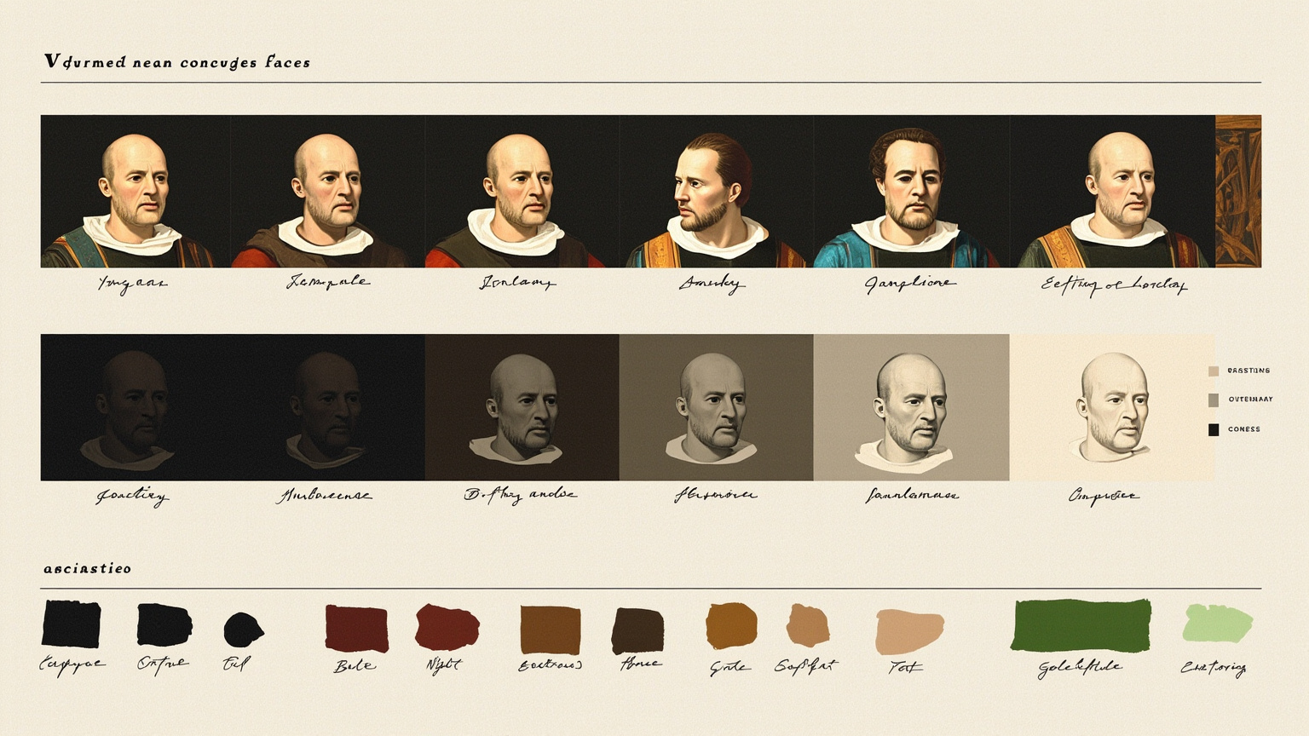Select the large dark green paint swatch
This screenshot has width=1309, height=736.
tap(1081, 625)
